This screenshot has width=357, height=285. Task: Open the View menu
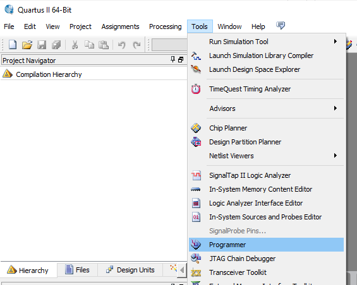pyautogui.click(x=52, y=26)
